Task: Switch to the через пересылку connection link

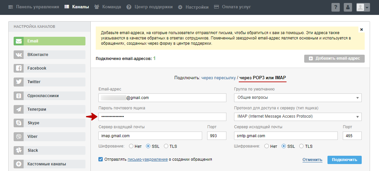Action: [218, 78]
